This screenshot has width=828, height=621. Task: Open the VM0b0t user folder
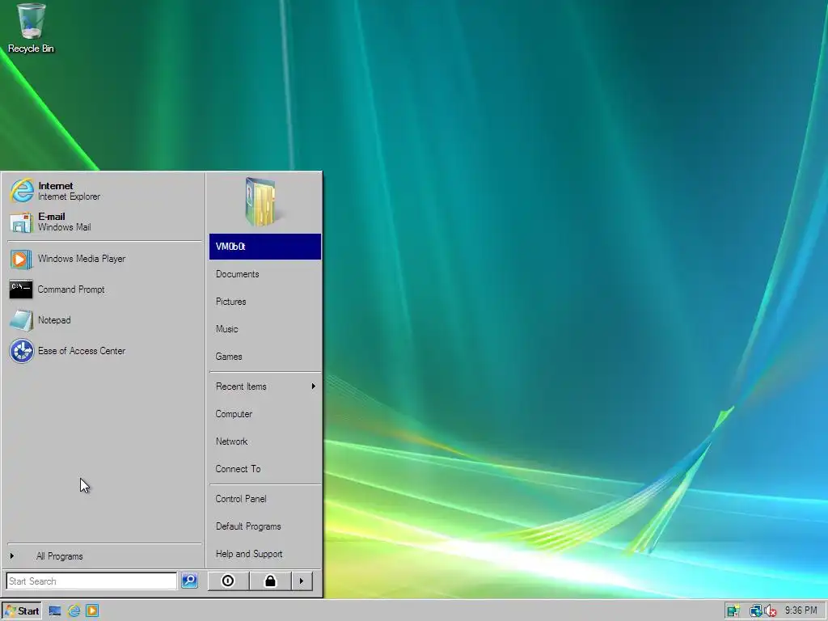coord(265,247)
